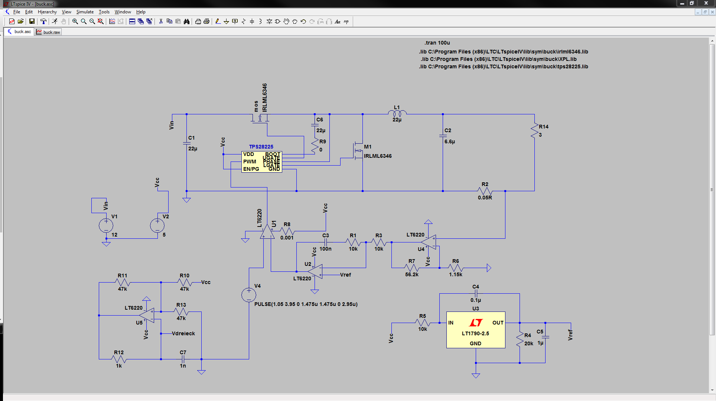716x401 pixels.
Task: Halt the simulation with the hand icon
Action: [x=64, y=22]
